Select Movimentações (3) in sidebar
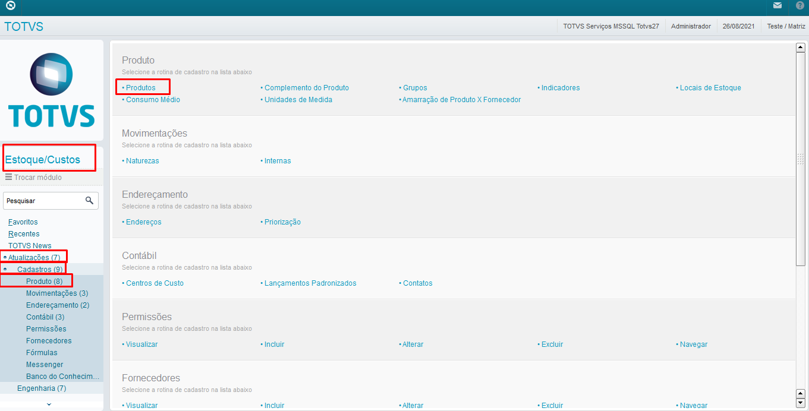Screen dimensions: 809x411 (x=57, y=293)
